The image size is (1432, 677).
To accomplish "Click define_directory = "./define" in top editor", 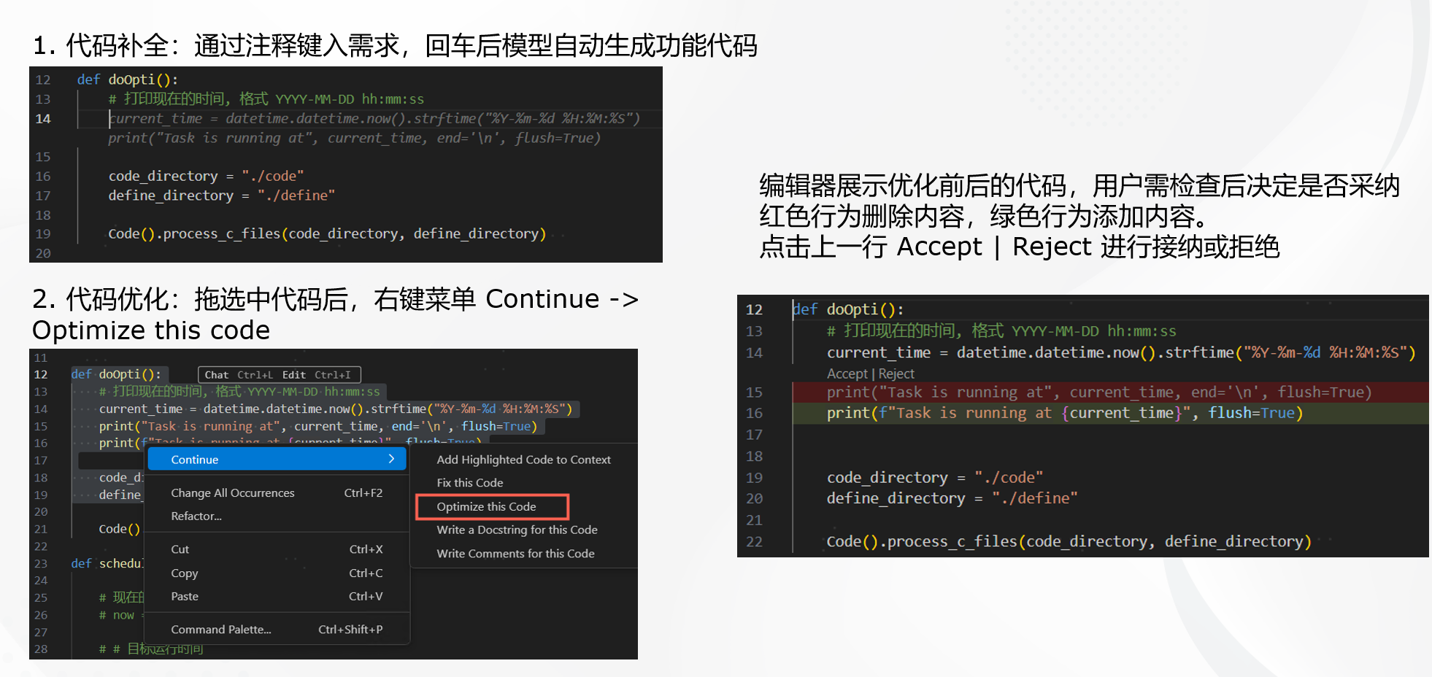I will click(x=222, y=196).
